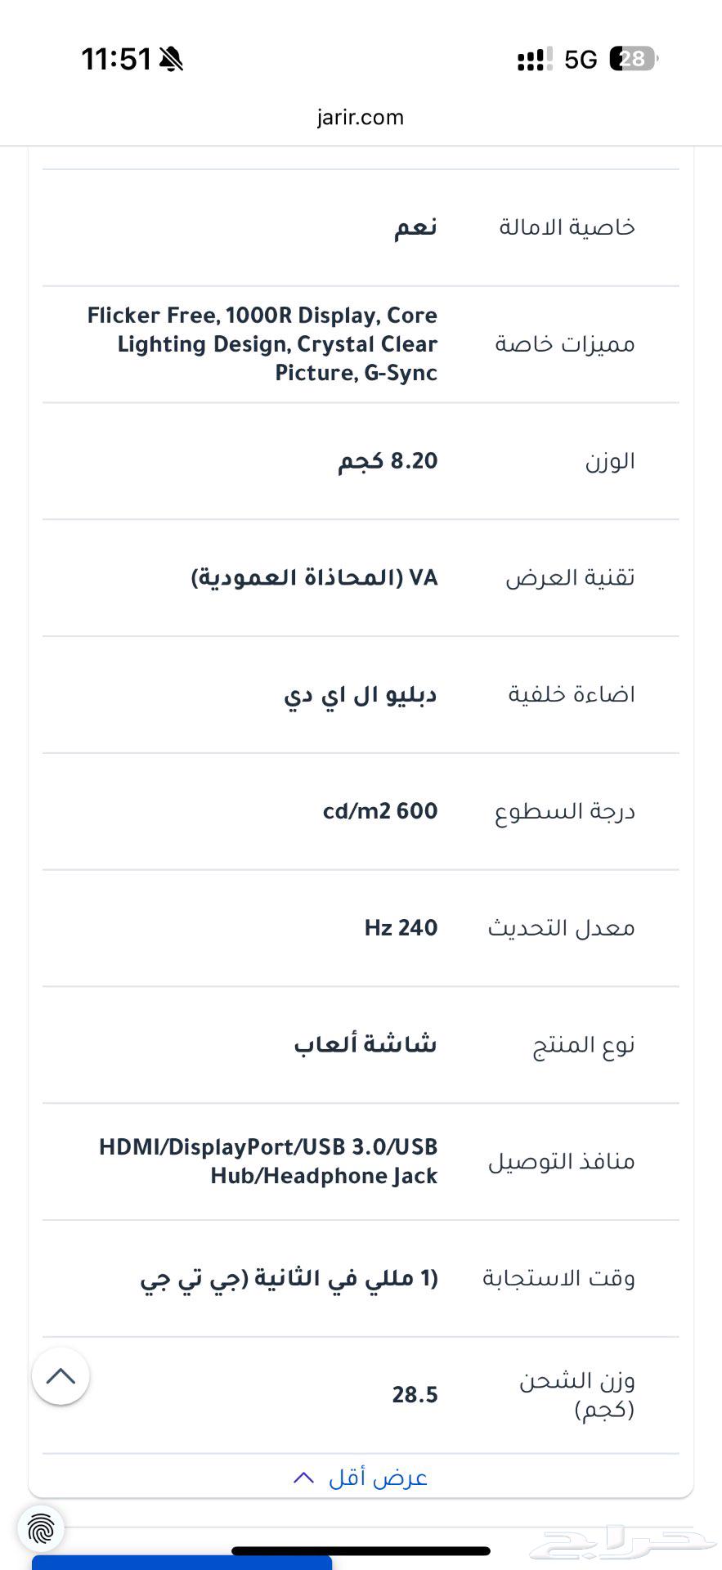Tap the jarir.com address bar
The height and width of the screenshot is (1570, 722).
tap(361, 117)
